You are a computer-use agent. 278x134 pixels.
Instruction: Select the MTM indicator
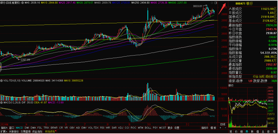tap(140, 128)
